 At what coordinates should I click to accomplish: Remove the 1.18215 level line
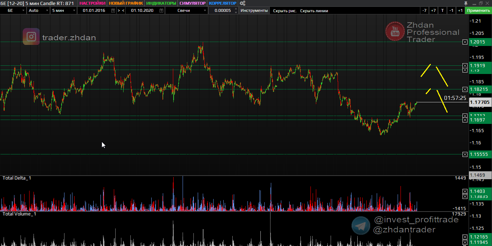(465, 89)
